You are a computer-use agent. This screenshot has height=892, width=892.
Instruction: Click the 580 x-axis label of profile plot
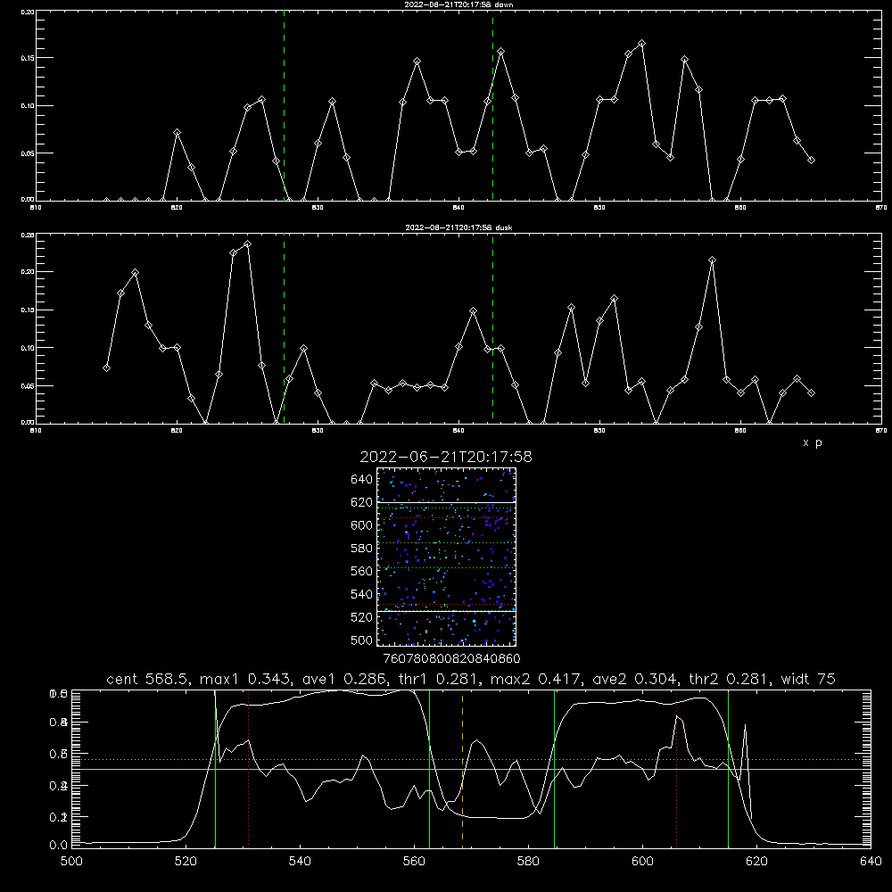point(528,862)
